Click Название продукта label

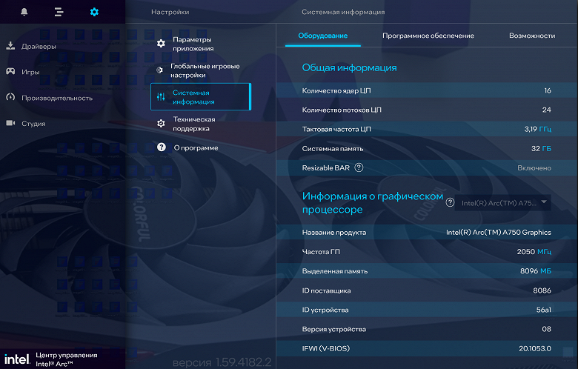[334, 232]
